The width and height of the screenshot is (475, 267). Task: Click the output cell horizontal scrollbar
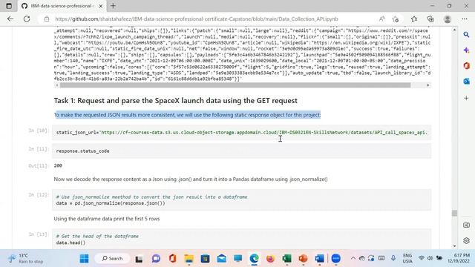point(235,85)
